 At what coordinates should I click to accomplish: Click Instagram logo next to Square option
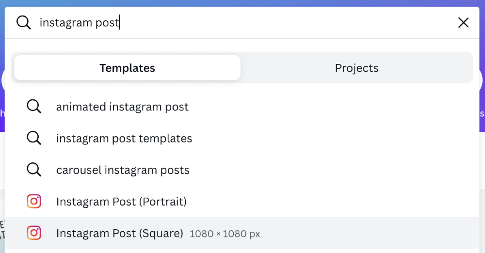click(34, 233)
